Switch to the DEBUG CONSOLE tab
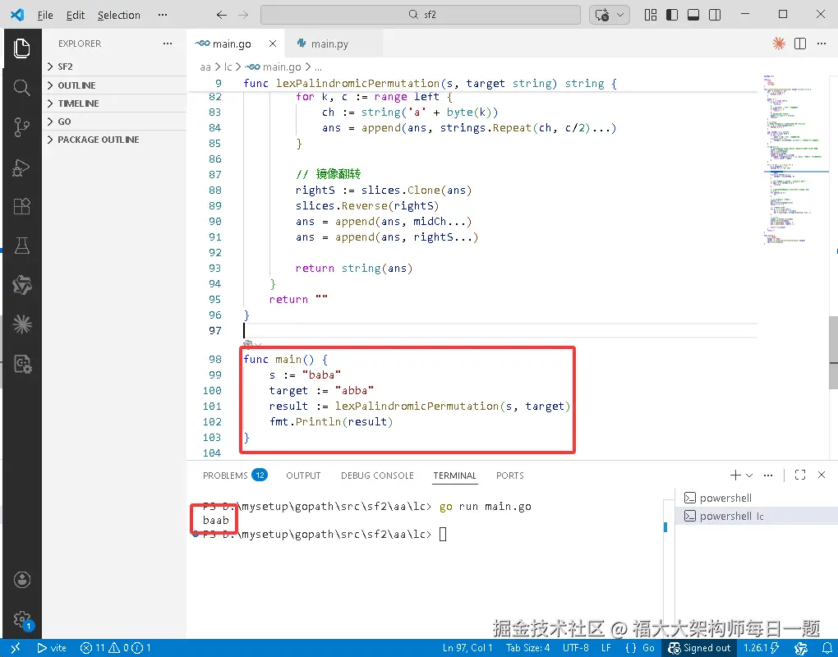The image size is (838, 657). pos(377,476)
